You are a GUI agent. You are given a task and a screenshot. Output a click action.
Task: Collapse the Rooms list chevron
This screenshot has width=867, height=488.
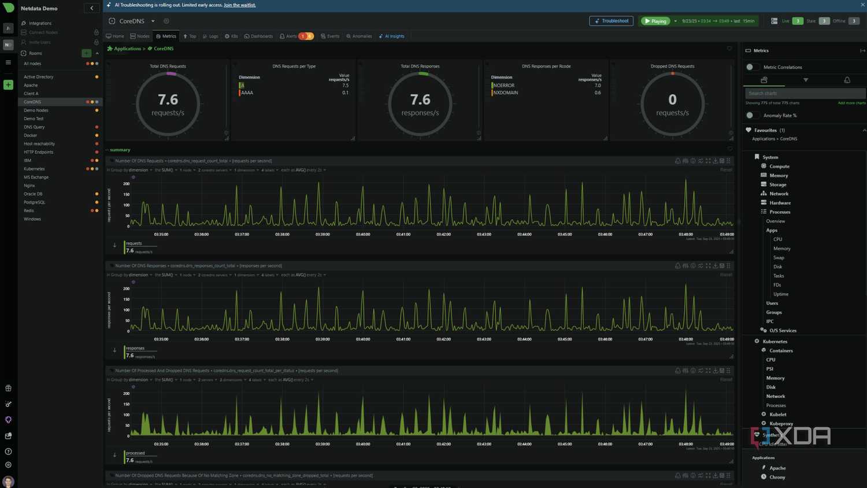click(x=97, y=53)
